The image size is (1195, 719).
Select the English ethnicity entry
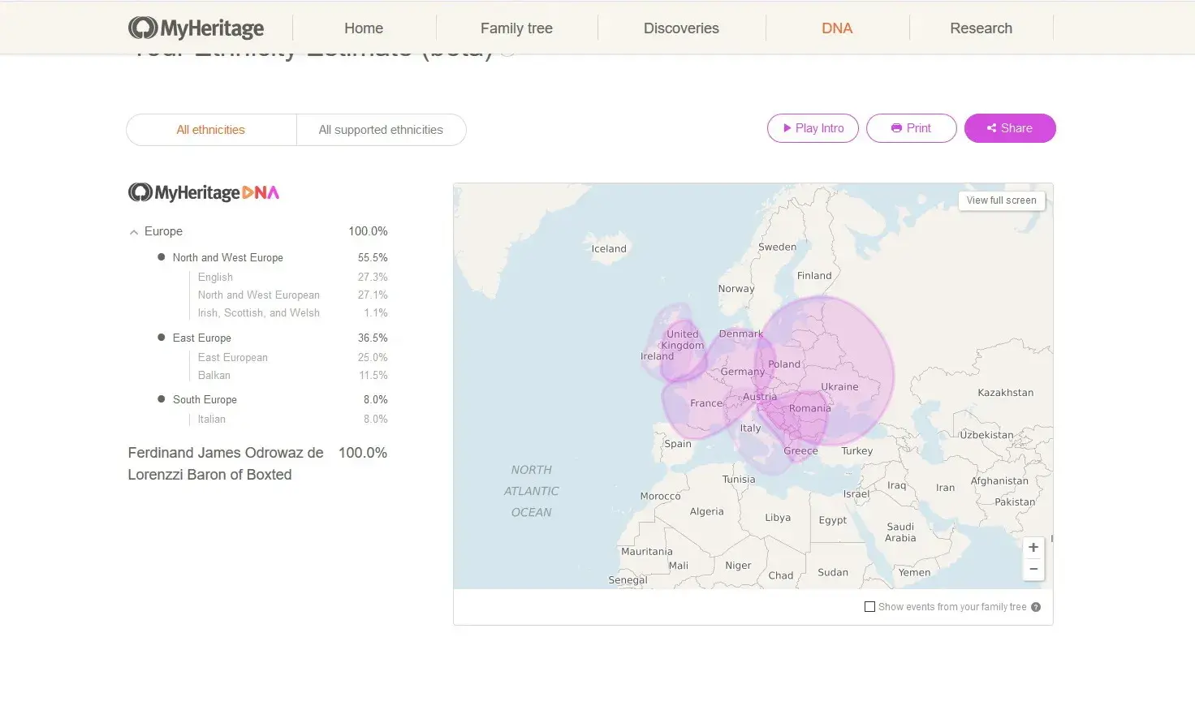[215, 278]
